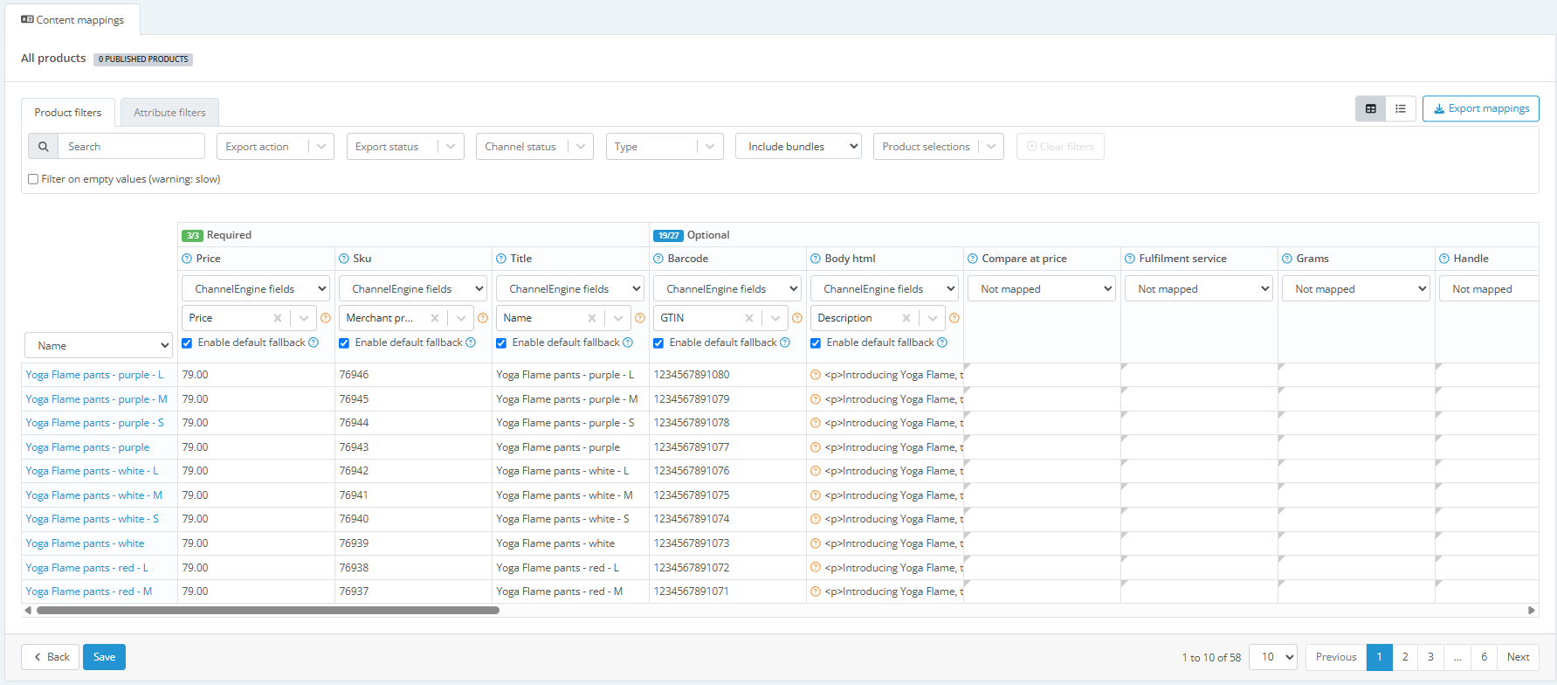Switch to grid view icon
The height and width of the screenshot is (685, 1557).
coord(1370,108)
